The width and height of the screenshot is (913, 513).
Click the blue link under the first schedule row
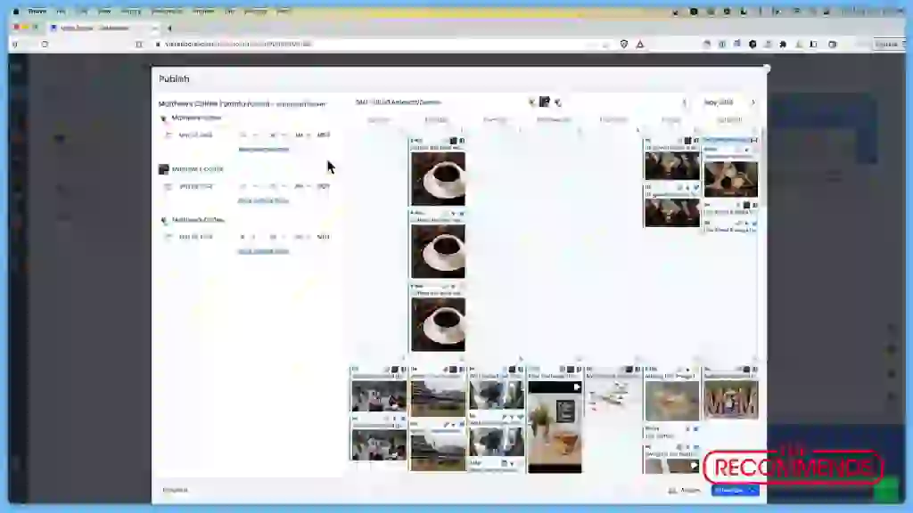263,150
